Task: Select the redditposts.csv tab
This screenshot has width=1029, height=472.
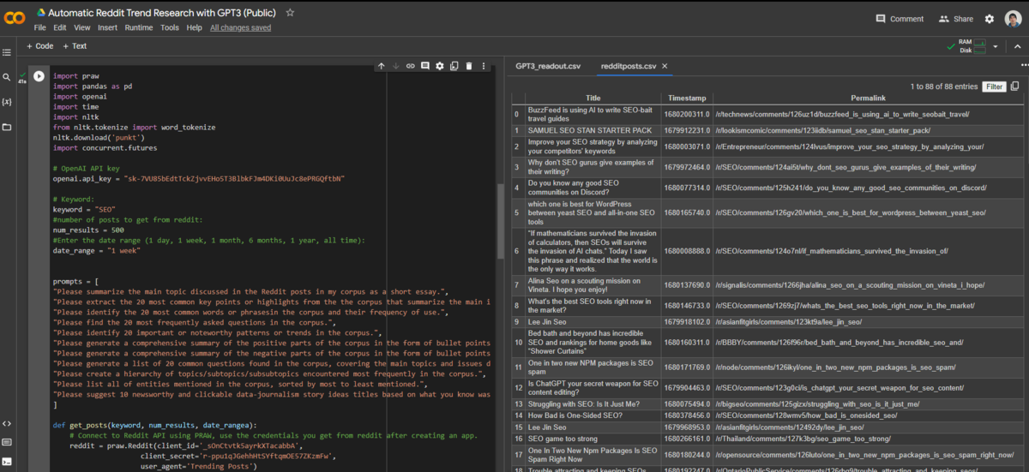Action: point(628,66)
